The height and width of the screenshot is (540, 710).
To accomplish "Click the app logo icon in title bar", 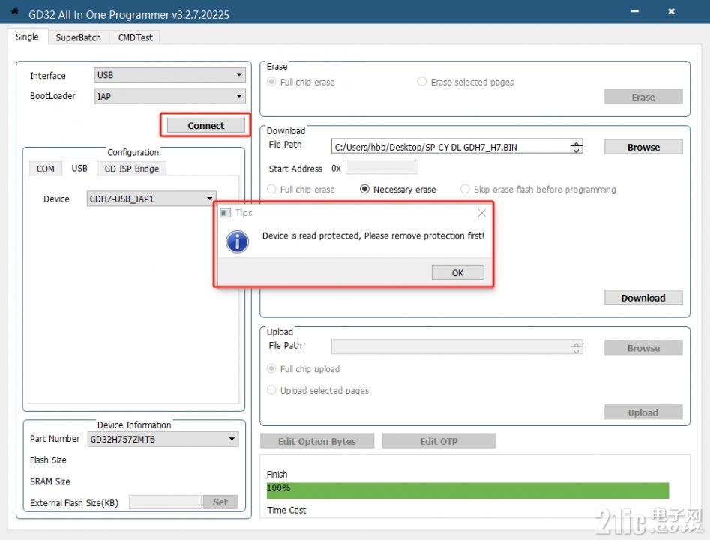I will tap(14, 11).
